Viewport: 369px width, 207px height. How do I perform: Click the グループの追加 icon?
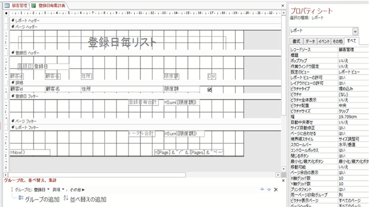click(21, 198)
